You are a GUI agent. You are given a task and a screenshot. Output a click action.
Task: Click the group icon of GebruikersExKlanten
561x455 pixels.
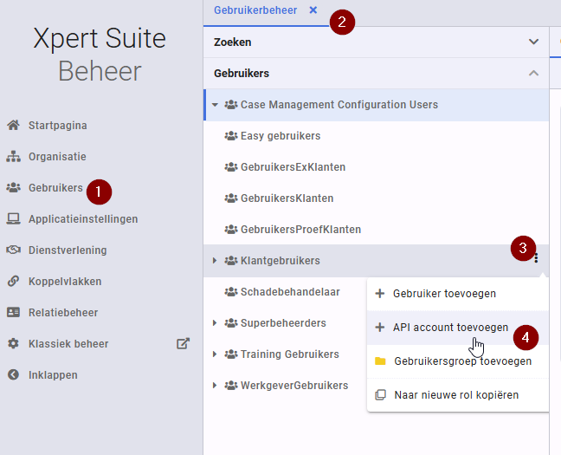(x=231, y=167)
